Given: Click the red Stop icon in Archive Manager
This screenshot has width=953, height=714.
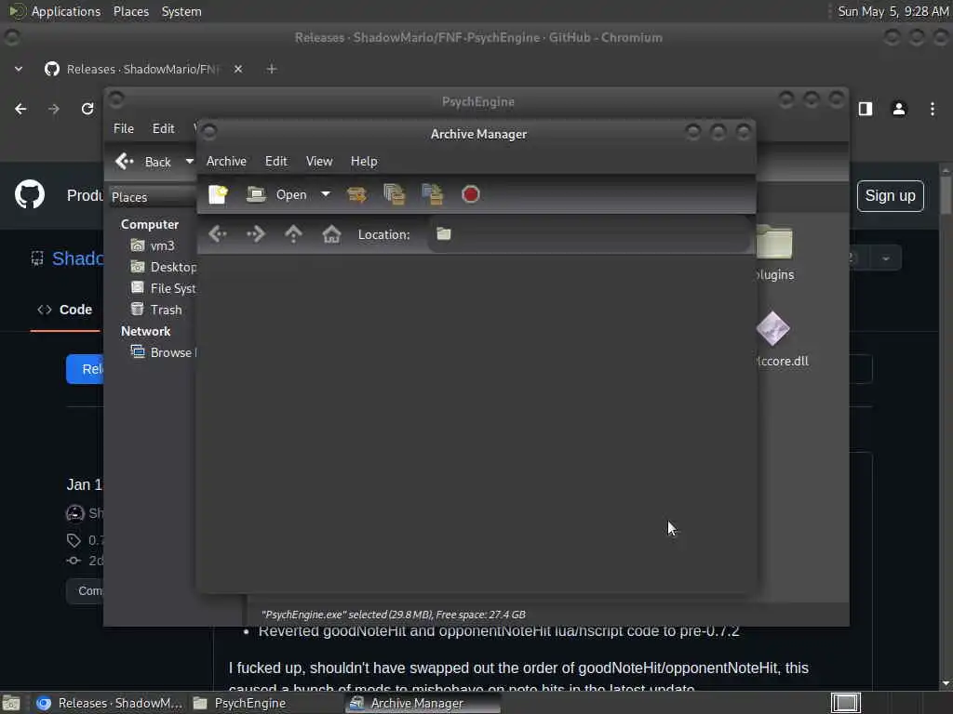Looking at the screenshot, I should [470, 194].
